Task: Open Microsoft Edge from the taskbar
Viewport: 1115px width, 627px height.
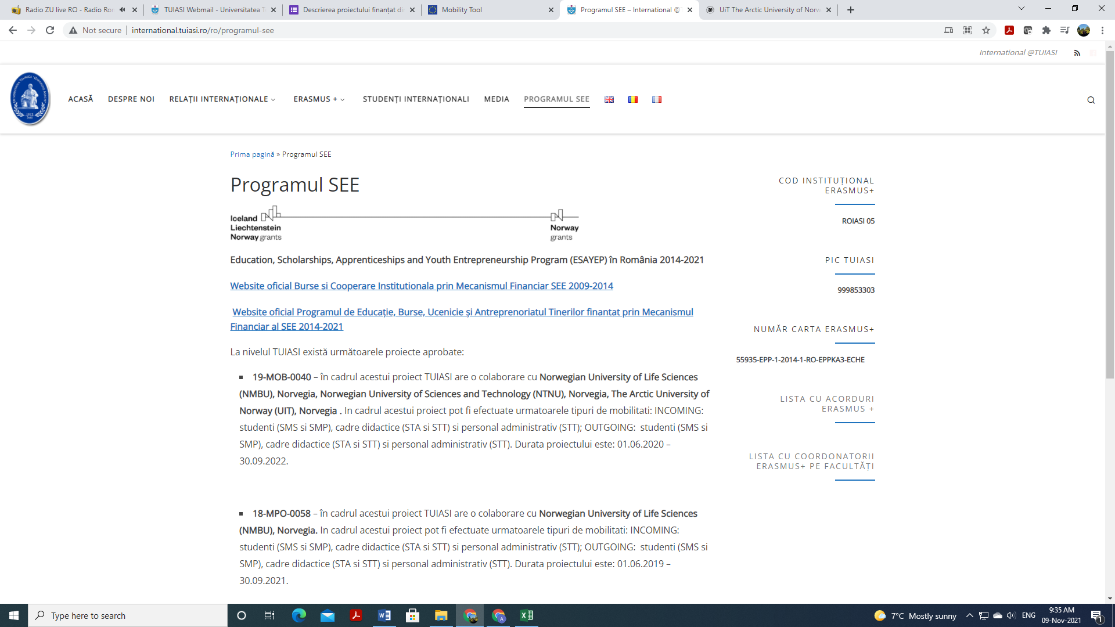Action: coord(299,615)
